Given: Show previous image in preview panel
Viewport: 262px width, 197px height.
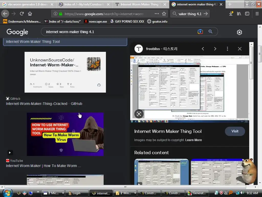Looking at the screenshot, I should (x=203, y=49).
